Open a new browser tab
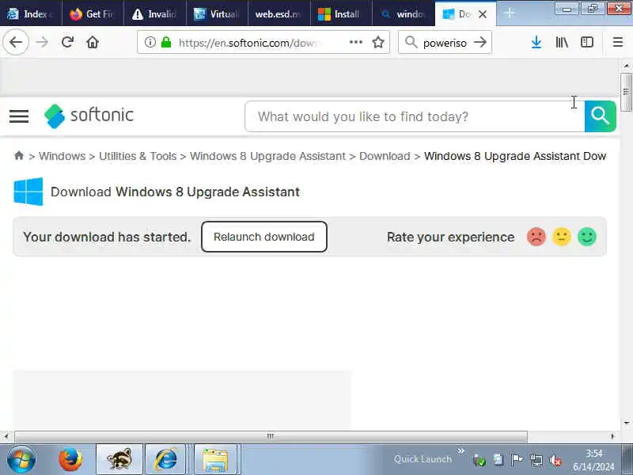This screenshot has height=475, width=633. tap(510, 13)
